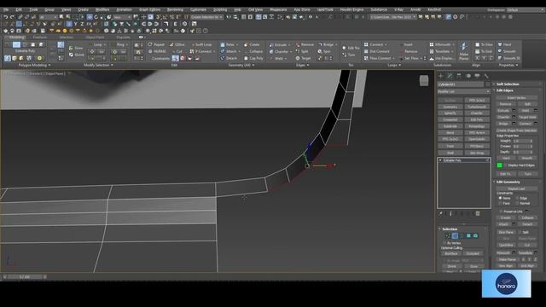This screenshot has width=546, height=307.
Task: Click Create Shape From Selection button
Action: [x=517, y=130]
